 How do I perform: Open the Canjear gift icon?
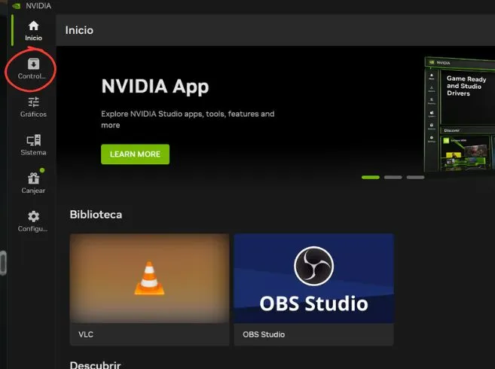[x=33, y=178]
